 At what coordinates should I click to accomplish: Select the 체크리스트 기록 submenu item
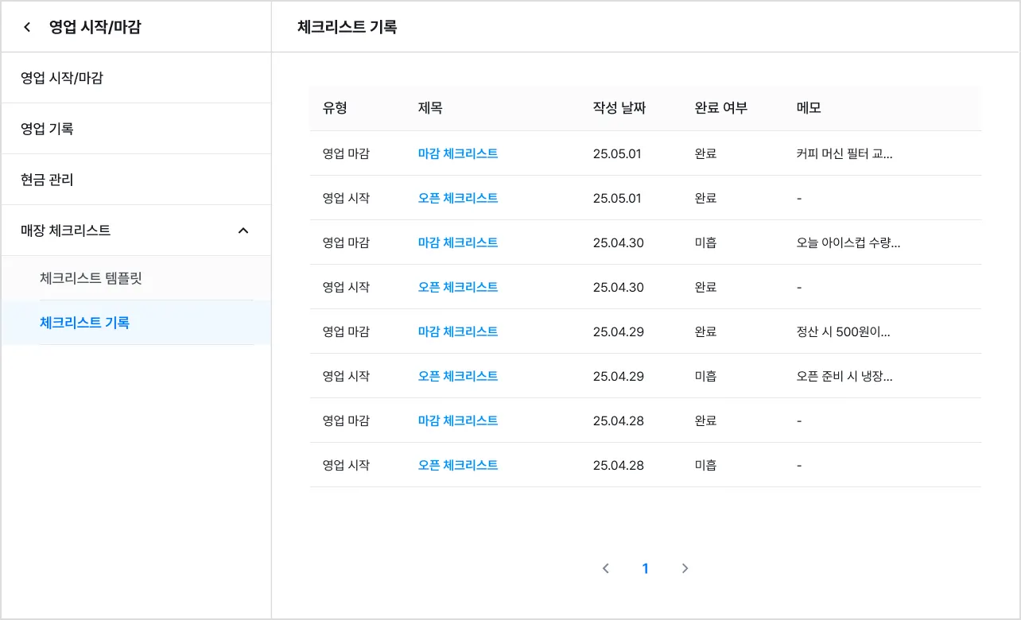(84, 323)
